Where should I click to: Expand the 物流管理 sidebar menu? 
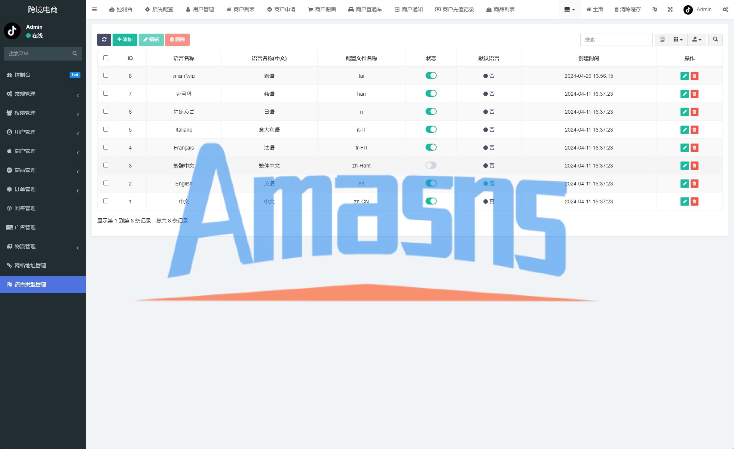pyautogui.click(x=43, y=246)
